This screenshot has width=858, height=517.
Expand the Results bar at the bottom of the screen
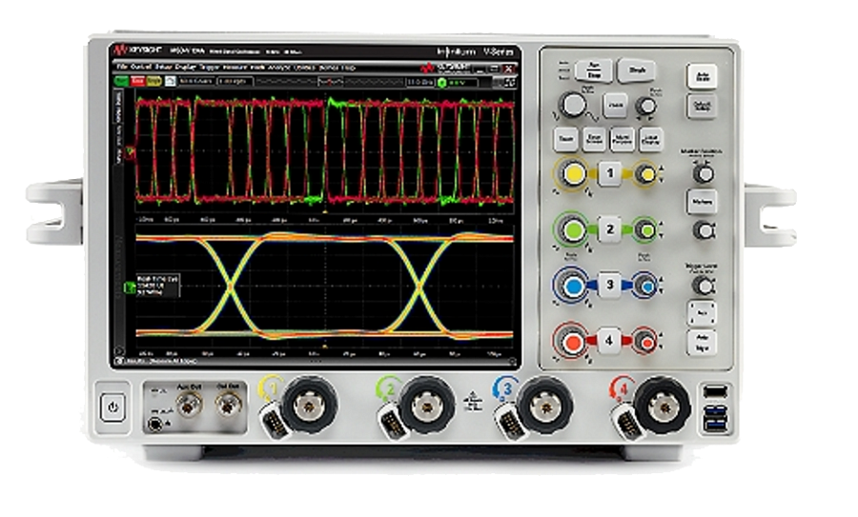119,361
